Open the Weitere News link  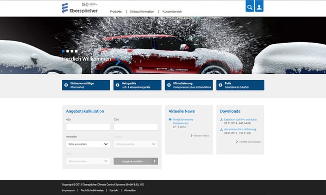202,135
